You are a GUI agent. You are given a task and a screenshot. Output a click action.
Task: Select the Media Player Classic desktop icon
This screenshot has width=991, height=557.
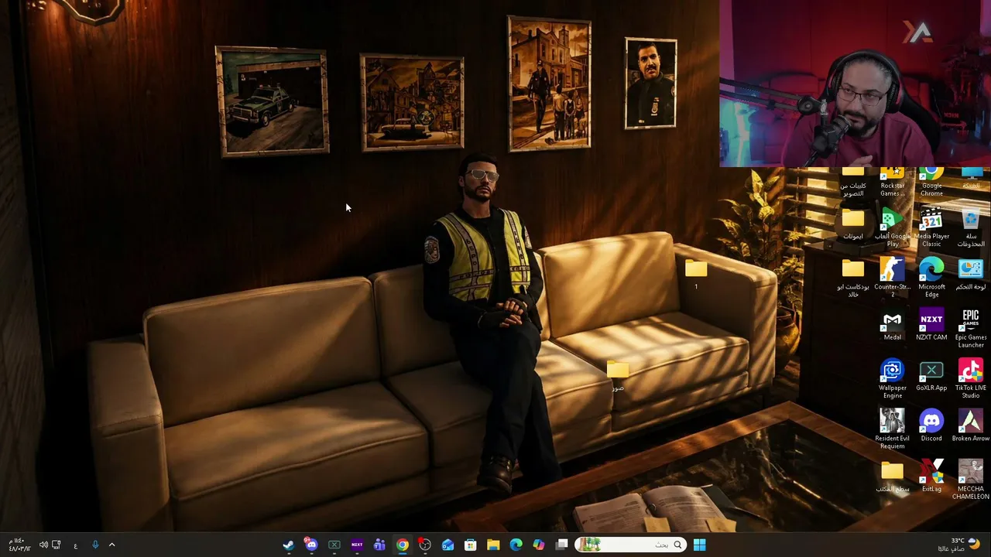[931, 227]
